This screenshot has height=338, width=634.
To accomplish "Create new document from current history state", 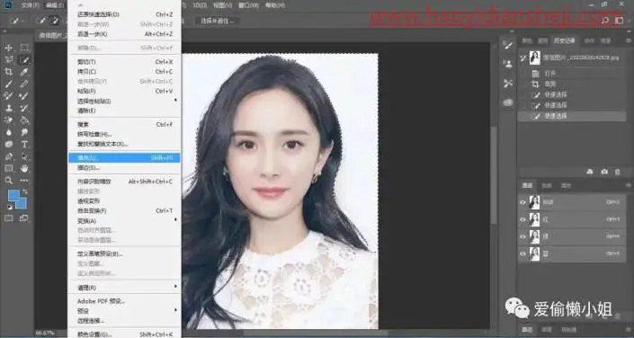I will [x=590, y=172].
